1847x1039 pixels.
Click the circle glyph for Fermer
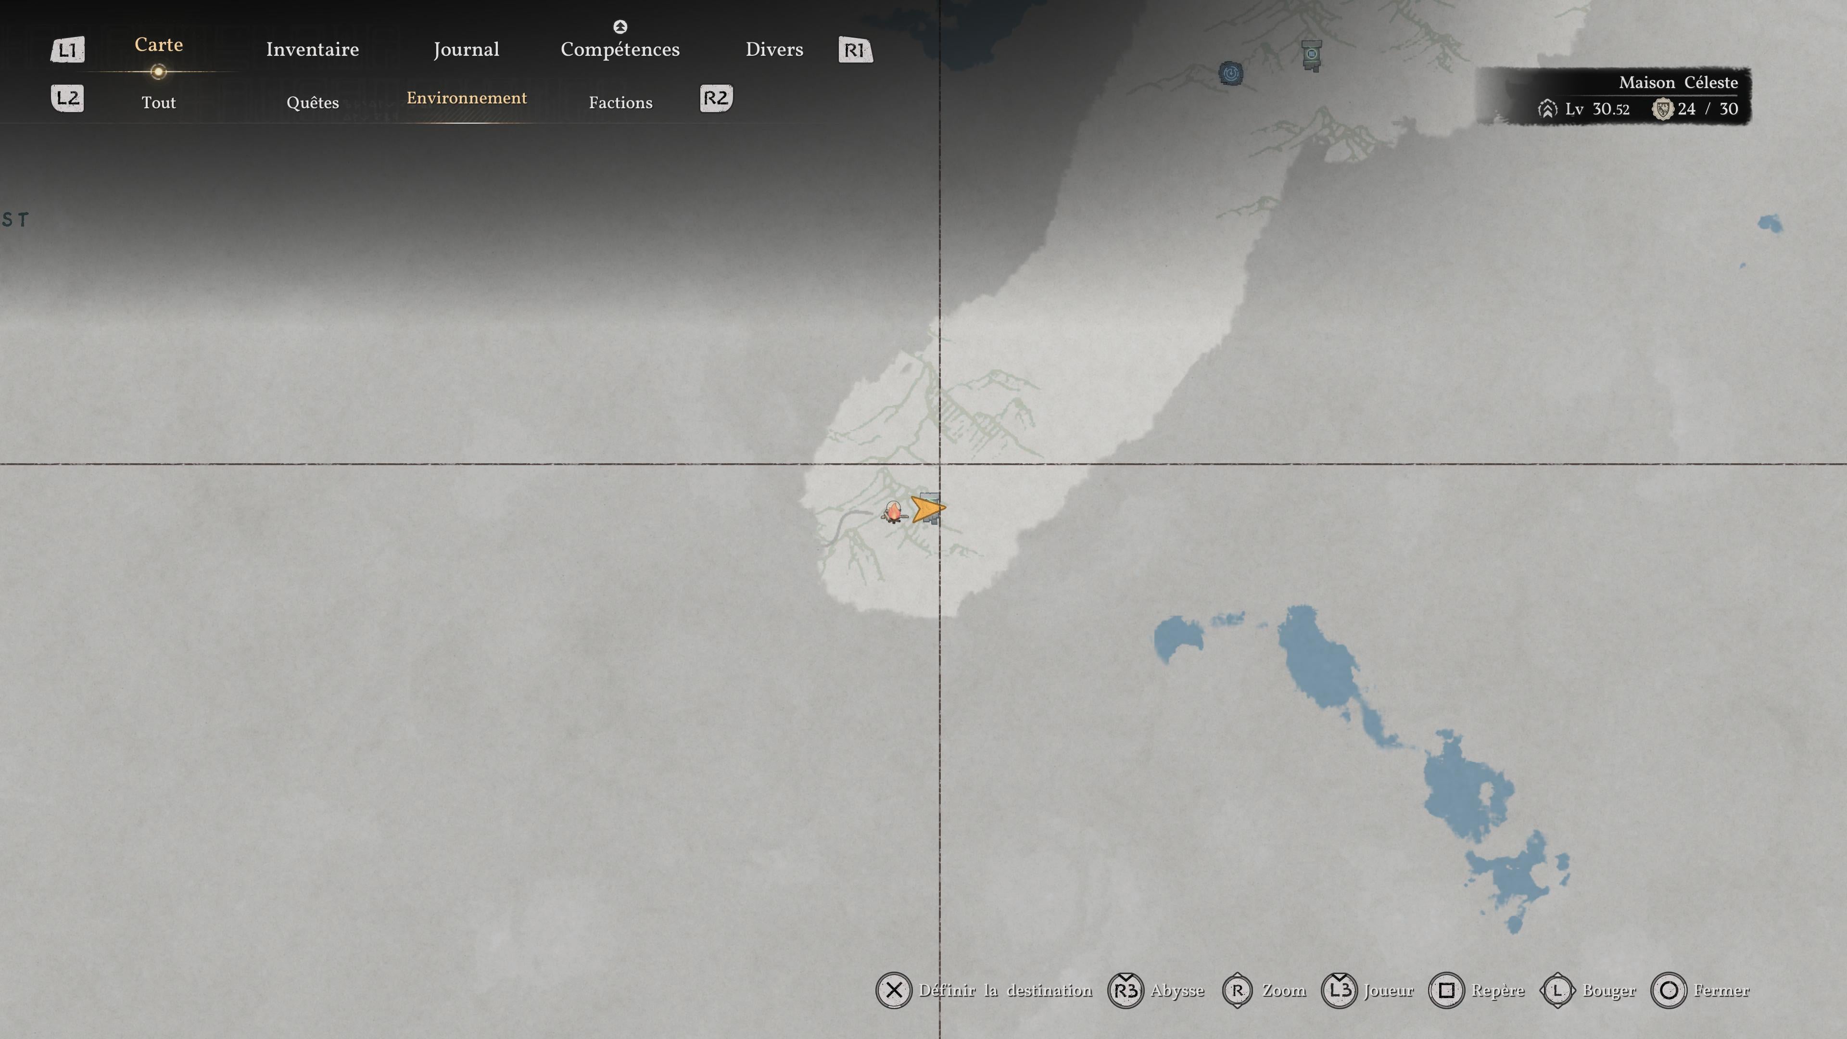(x=1669, y=990)
